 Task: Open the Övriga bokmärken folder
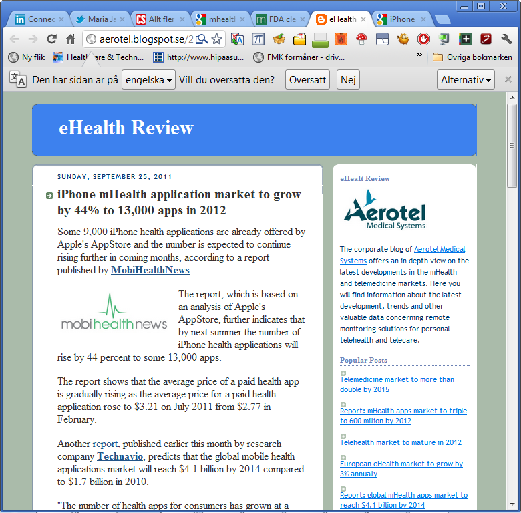(x=472, y=57)
